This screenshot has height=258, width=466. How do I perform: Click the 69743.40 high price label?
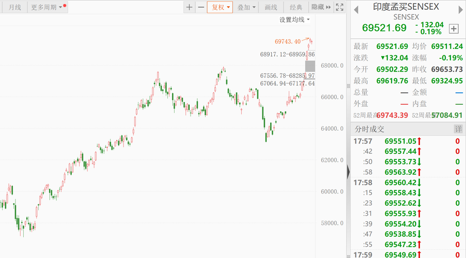click(288, 41)
